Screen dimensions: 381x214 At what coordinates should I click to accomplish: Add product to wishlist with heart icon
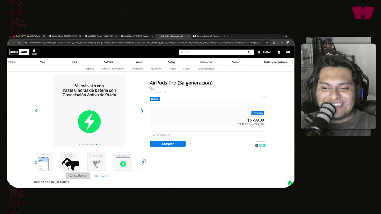[x=264, y=96]
